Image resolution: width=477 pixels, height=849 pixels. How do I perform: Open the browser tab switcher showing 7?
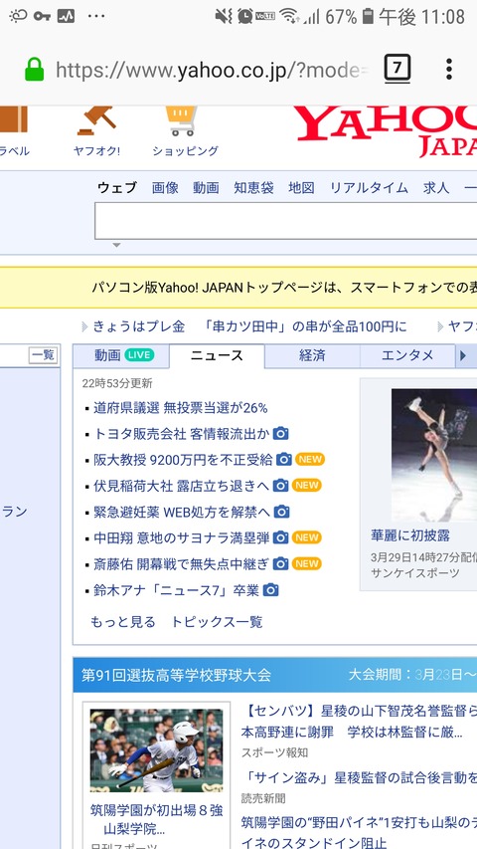point(397,69)
